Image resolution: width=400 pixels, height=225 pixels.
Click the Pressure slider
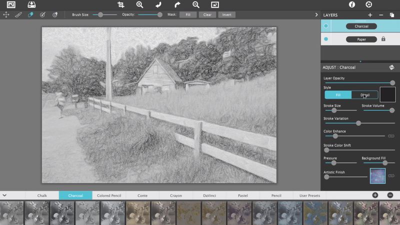tap(340, 163)
